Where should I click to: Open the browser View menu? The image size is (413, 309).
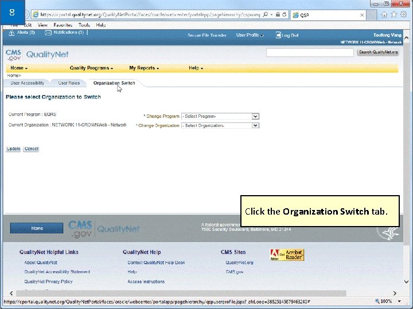tap(42, 25)
